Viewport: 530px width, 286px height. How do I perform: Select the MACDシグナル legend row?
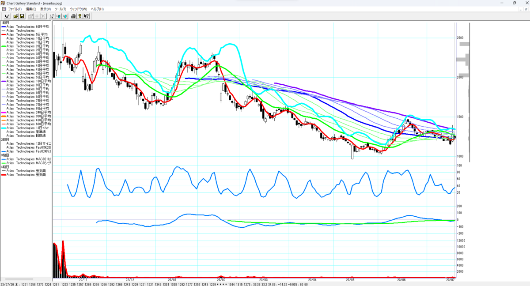click(x=26, y=163)
